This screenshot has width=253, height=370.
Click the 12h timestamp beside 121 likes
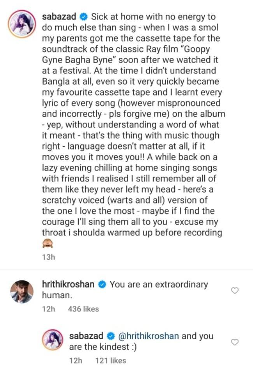click(76, 361)
